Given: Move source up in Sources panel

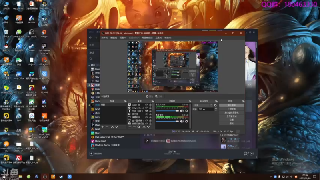Looking at the screenshot, I should (x=144, y=127).
